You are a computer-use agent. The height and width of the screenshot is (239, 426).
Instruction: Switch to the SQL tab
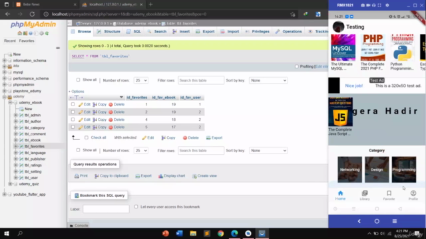(x=134, y=31)
